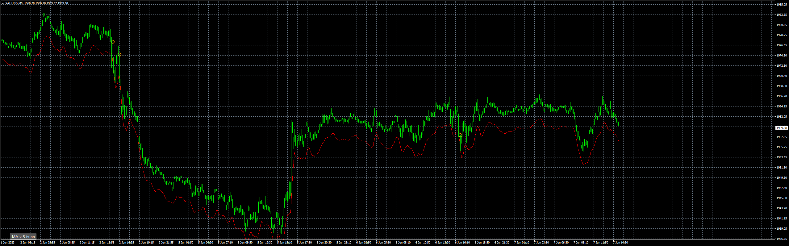The width and height of the screenshot is (789, 246).
Task: Click the '6 Jun 18:50' time label
Action: pos(482,243)
